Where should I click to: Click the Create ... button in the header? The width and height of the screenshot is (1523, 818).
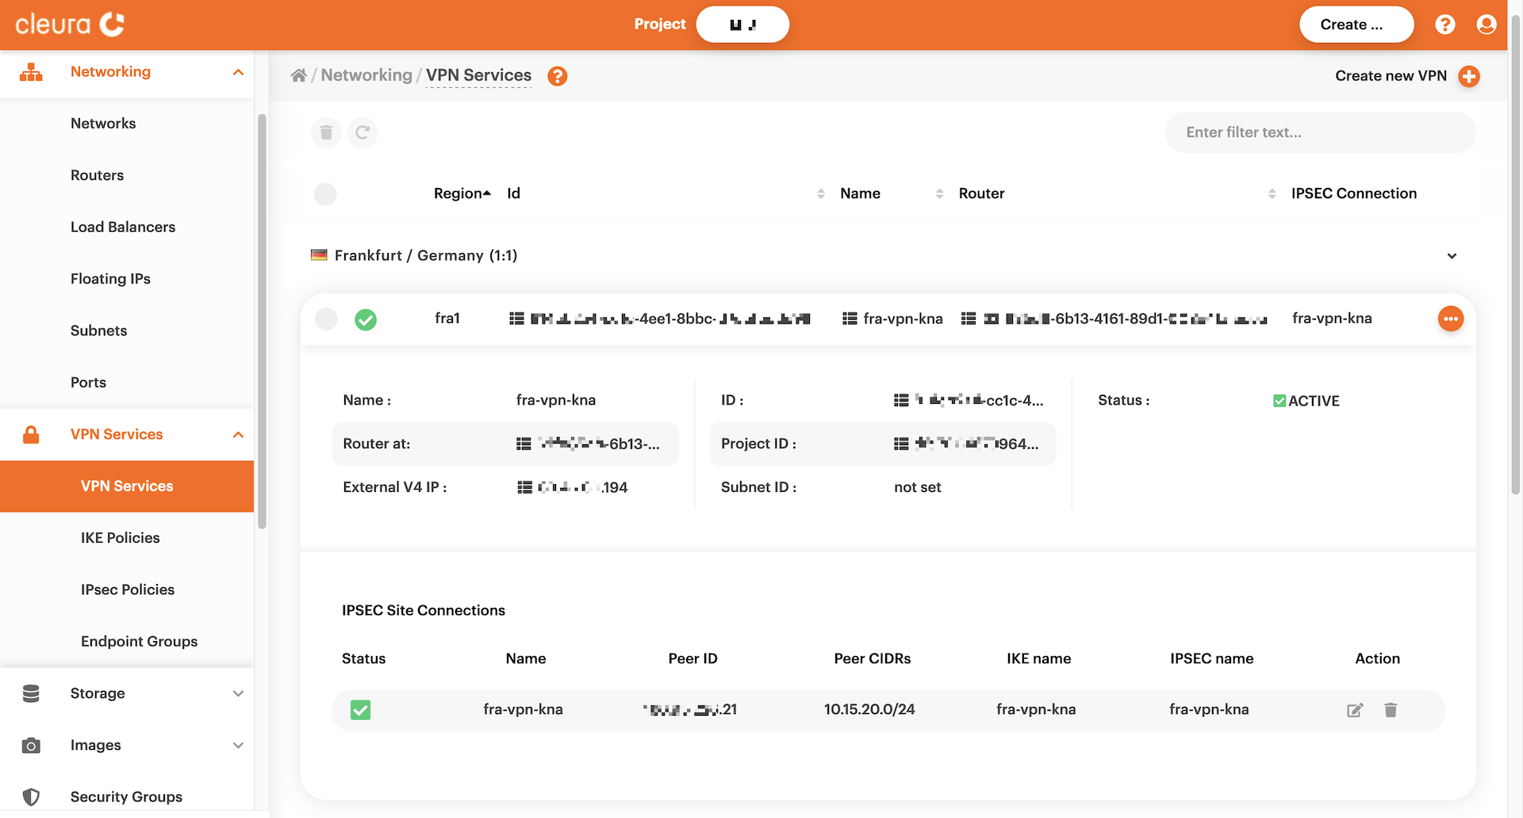[x=1356, y=25]
